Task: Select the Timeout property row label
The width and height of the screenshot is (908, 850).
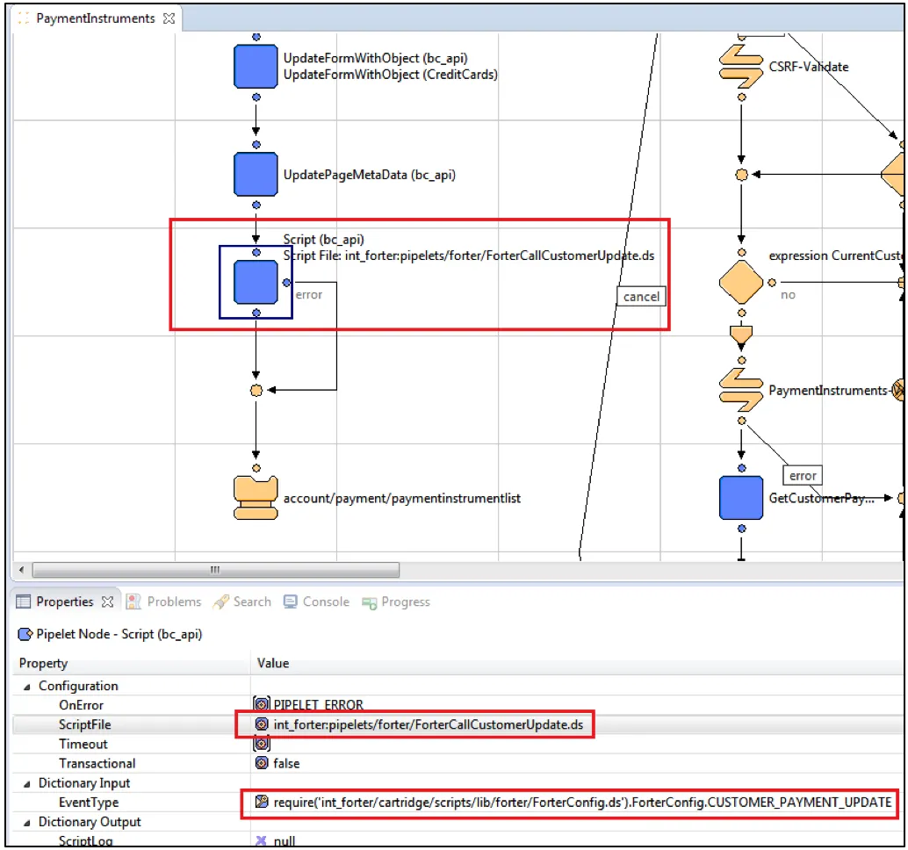Action: click(83, 744)
